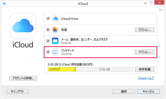The image size is (166, 99).
Task: Open アカウントの詳細
Action: [x=23, y=78]
